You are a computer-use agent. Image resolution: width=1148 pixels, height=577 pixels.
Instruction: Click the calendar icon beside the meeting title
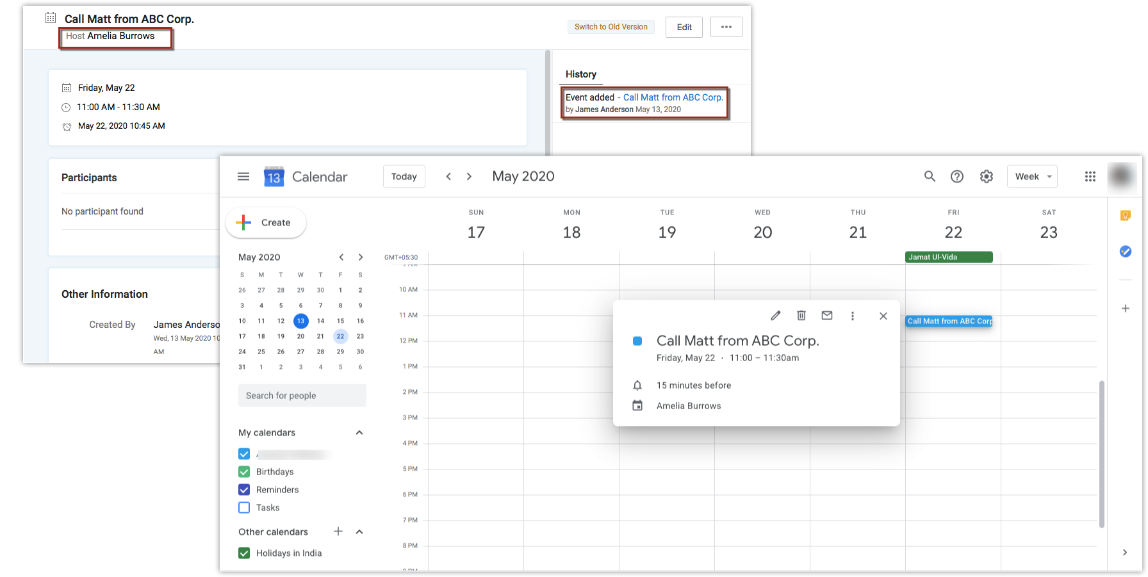coord(51,18)
